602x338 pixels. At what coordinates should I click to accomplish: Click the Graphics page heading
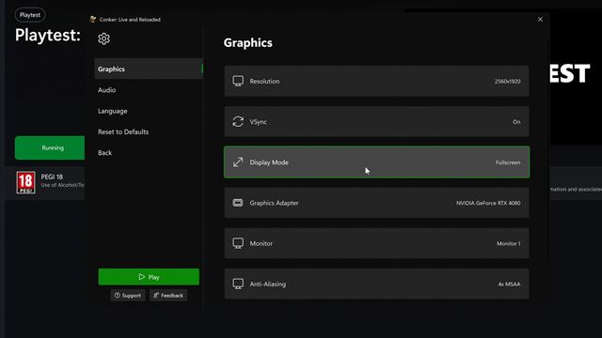(x=248, y=42)
